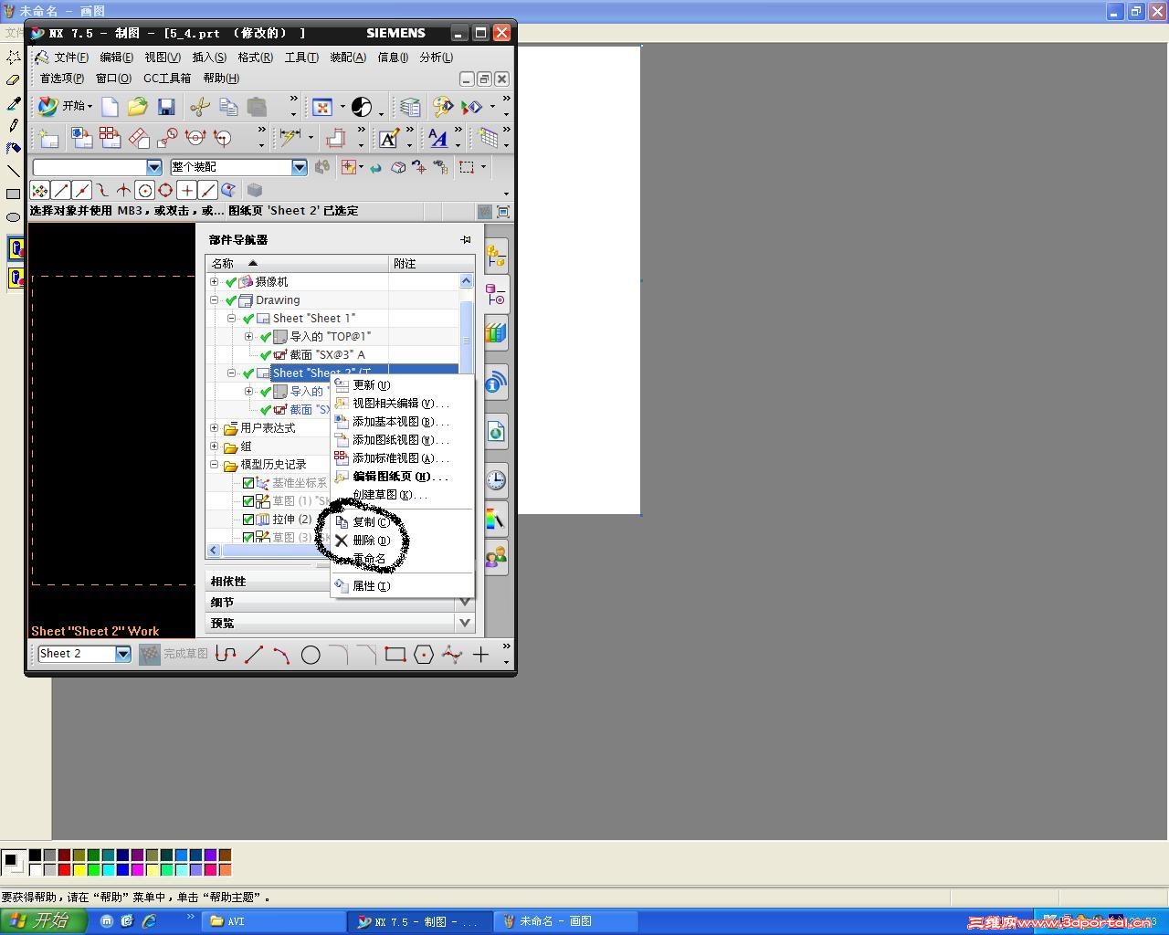Screen dimensions: 1169x935
Task: Collapse the Drawing tree node
Action: pyautogui.click(x=215, y=299)
